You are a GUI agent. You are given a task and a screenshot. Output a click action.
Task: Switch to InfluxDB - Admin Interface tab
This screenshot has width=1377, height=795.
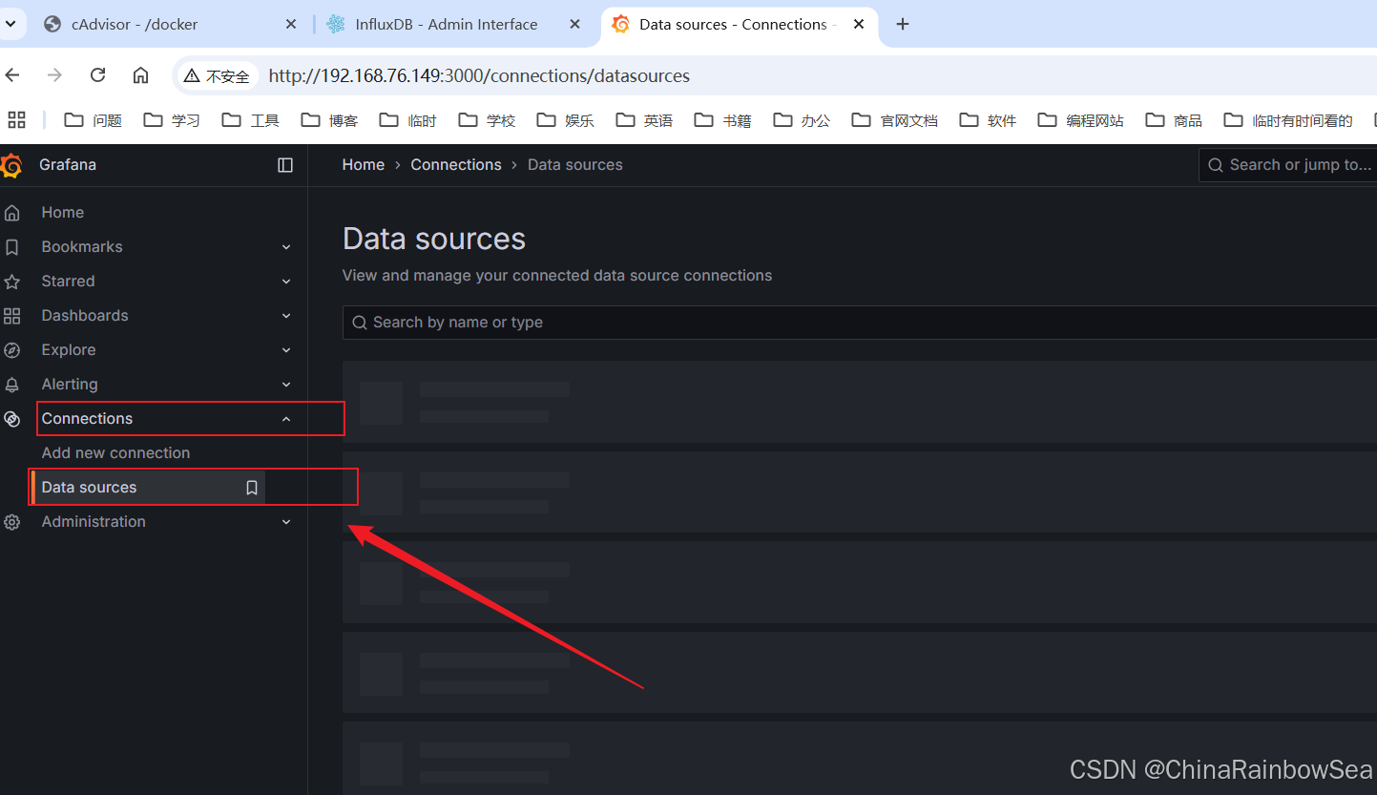(x=446, y=25)
